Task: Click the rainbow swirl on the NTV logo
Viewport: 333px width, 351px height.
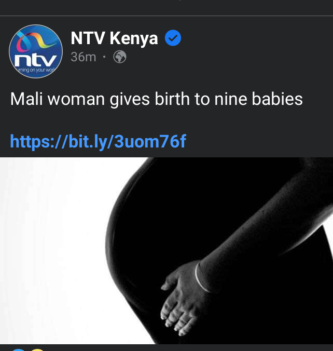Action: click(x=35, y=40)
